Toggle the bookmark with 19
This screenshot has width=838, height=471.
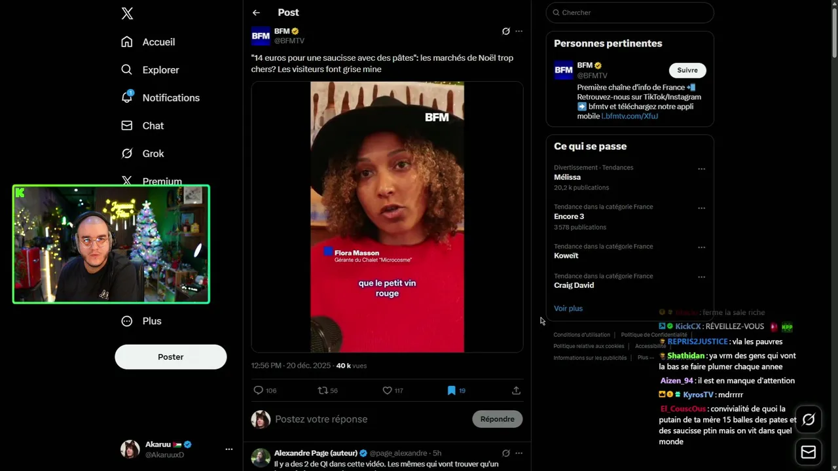click(x=456, y=391)
